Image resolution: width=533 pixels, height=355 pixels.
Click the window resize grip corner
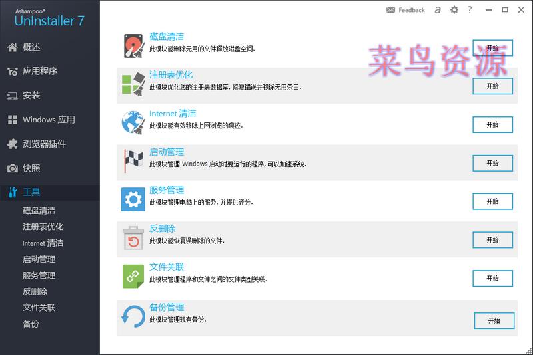point(528,350)
